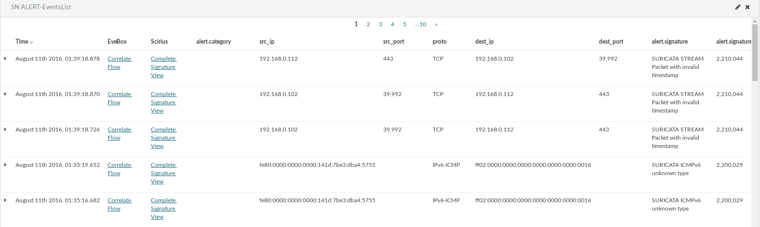Expand the 01:35:16.682 event row
The image size is (760, 227).
click(5, 200)
